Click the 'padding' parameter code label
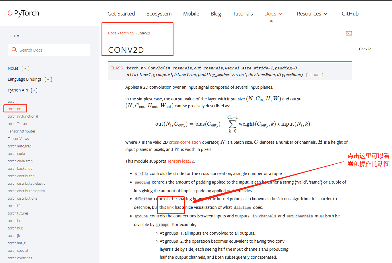Screen dimensions: 392x263 tap(142, 182)
